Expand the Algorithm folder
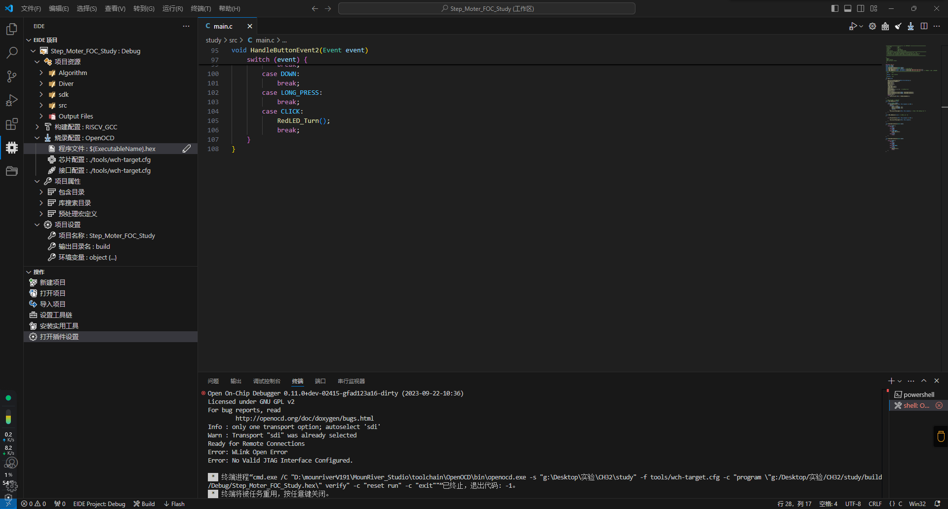This screenshot has height=509, width=948. click(x=41, y=73)
